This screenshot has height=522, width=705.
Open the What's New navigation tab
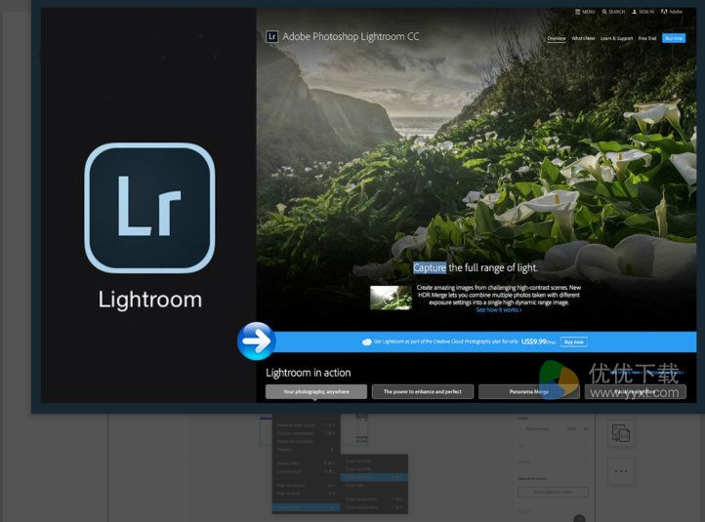tap(583, 39)
